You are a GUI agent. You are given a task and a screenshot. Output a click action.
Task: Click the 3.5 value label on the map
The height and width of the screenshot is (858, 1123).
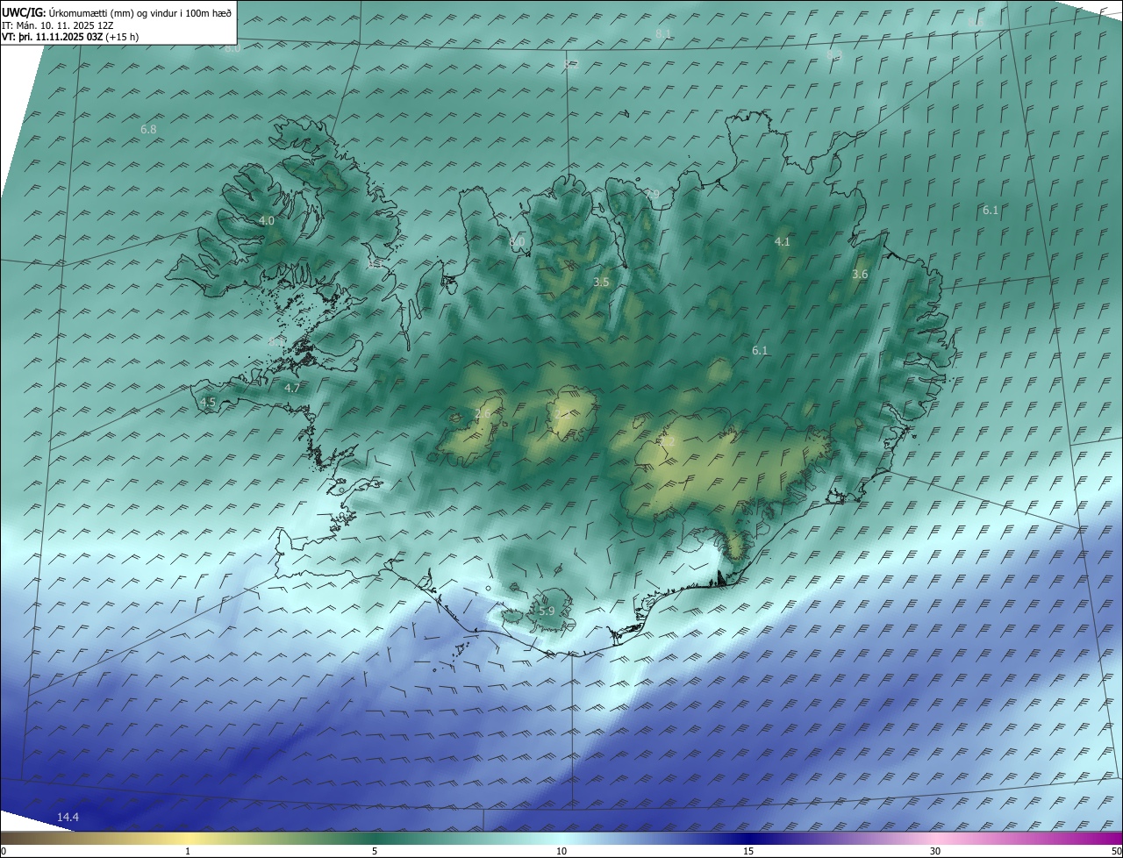click(601, 282)
